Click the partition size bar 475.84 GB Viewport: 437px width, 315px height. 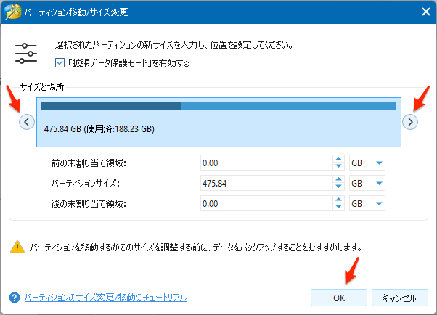pos(218,122)
